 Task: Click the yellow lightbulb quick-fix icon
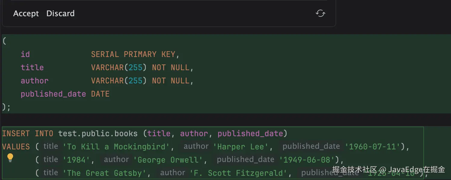[10, 158]
